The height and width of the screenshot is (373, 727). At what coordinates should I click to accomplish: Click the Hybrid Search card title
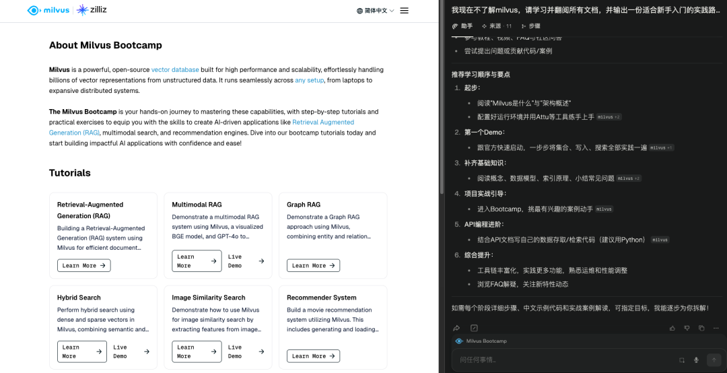[x=79, y=298]
